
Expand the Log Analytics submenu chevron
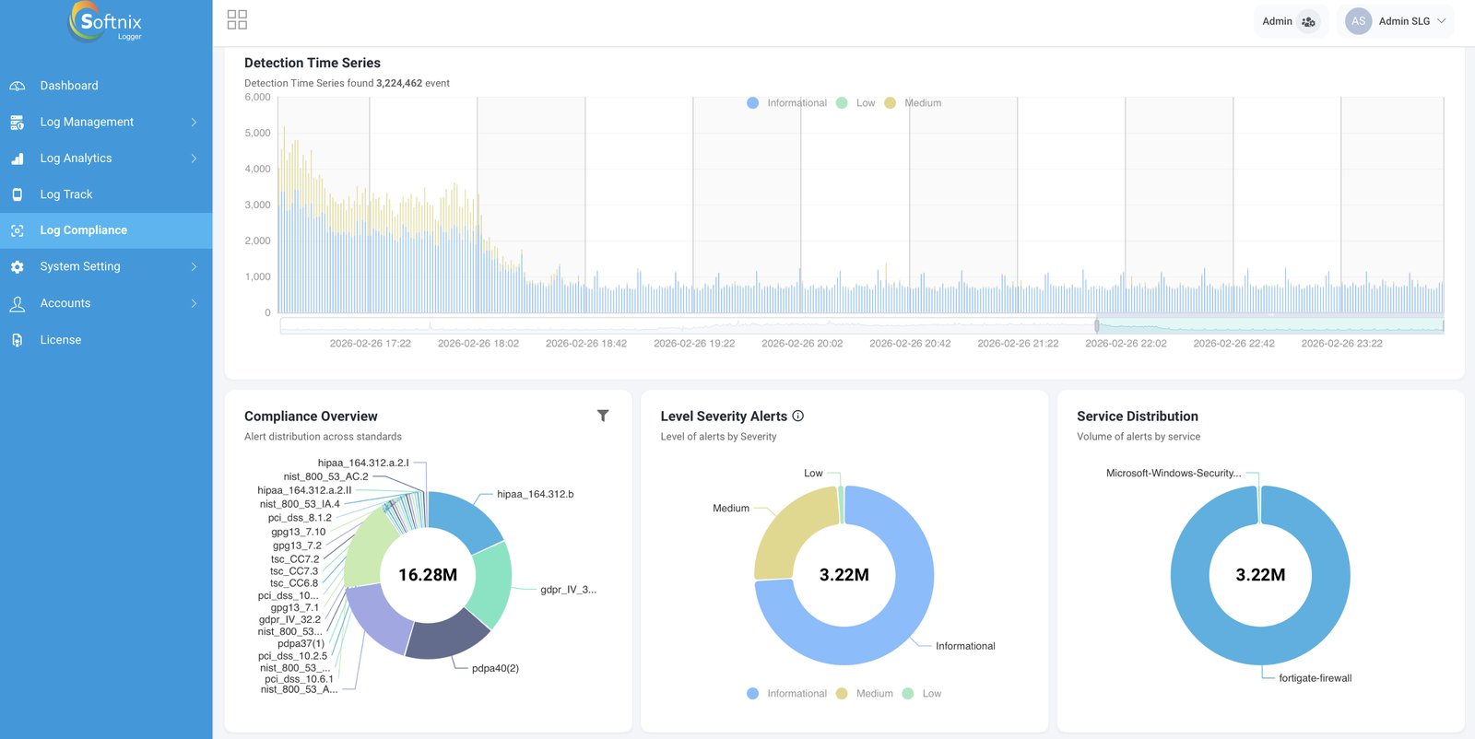pyautogui.click(x=194, y=158)
